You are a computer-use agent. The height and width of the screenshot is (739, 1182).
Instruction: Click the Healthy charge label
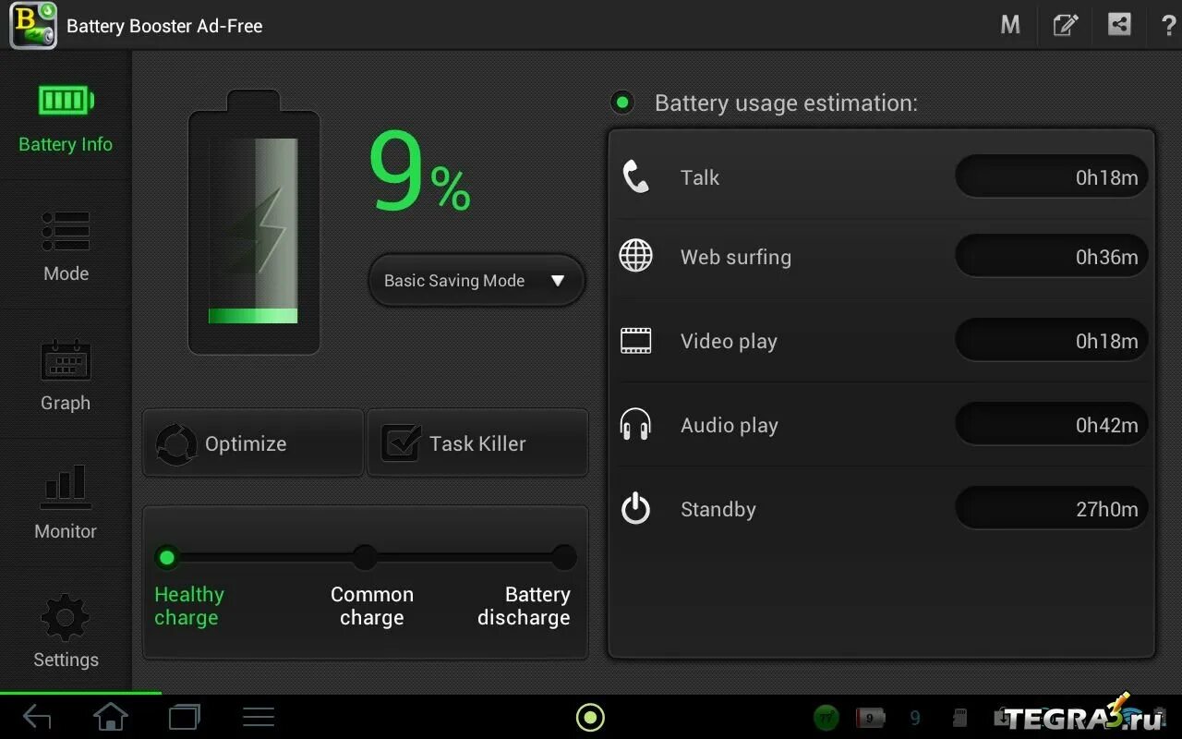click(189, 606)
